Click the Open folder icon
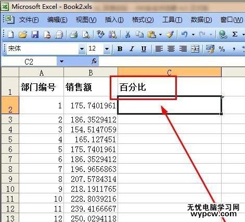The height and width of the screenshot is (222, 245). tap(23, 34)
